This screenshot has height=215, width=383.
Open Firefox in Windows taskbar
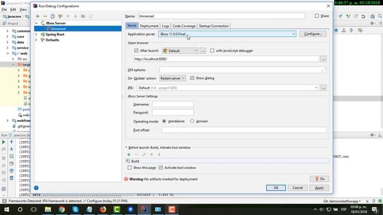[103, 210]
